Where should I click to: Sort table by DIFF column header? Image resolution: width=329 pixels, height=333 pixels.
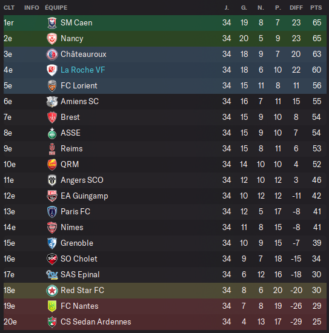(296, 8)
